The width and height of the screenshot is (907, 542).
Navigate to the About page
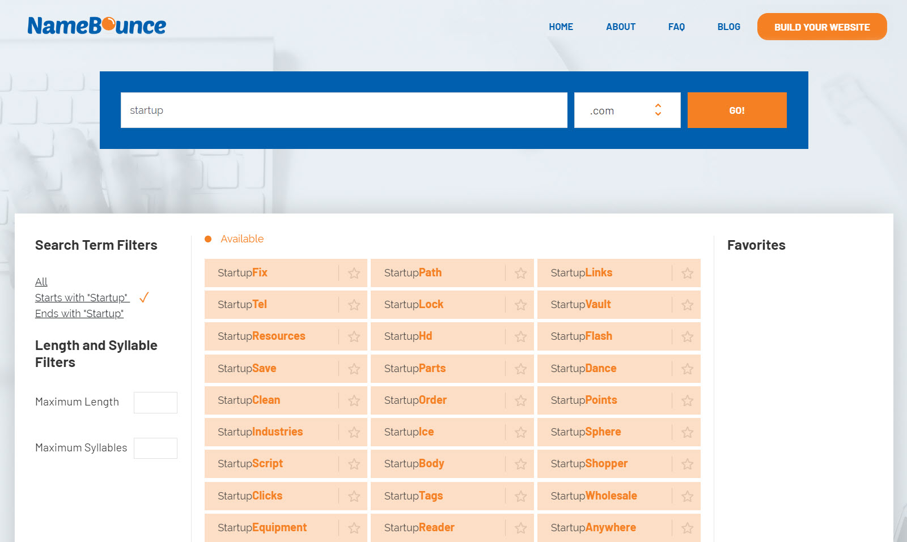(x=621, y=27)
